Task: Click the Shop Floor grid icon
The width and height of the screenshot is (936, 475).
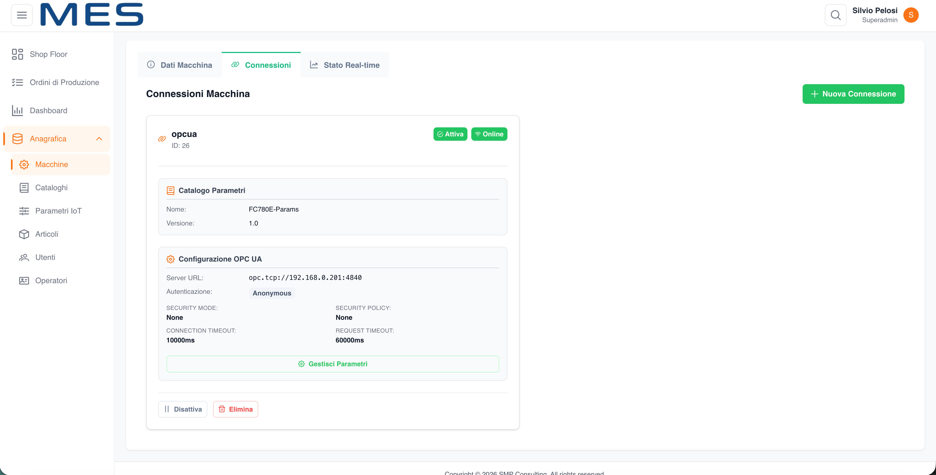Action: tap(18, 54)
